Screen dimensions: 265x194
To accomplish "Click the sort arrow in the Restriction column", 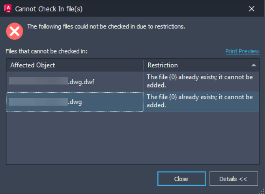I will click(254, 65).
